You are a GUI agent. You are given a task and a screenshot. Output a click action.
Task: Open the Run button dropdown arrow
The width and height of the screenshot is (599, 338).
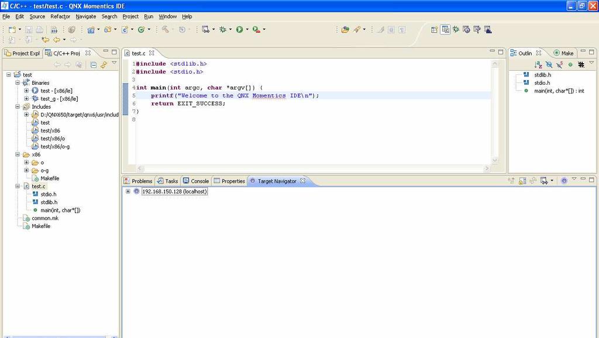click(x=247, y=29)
